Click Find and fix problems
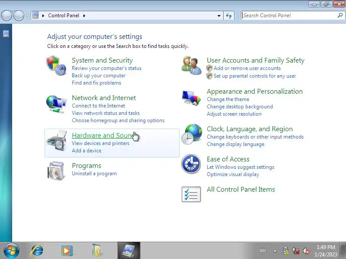The height and width of the screenshot is (259, 346). click(x=96, y=83)
